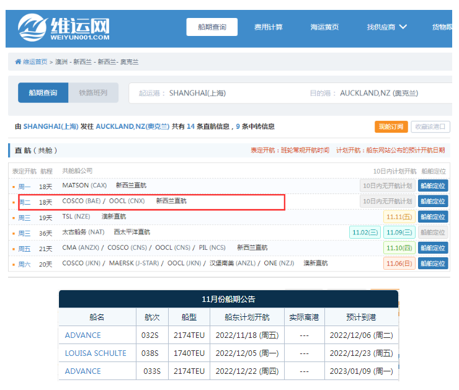Click the 船东计划开航 column header
Screen dimensions: 459x390
247,317
